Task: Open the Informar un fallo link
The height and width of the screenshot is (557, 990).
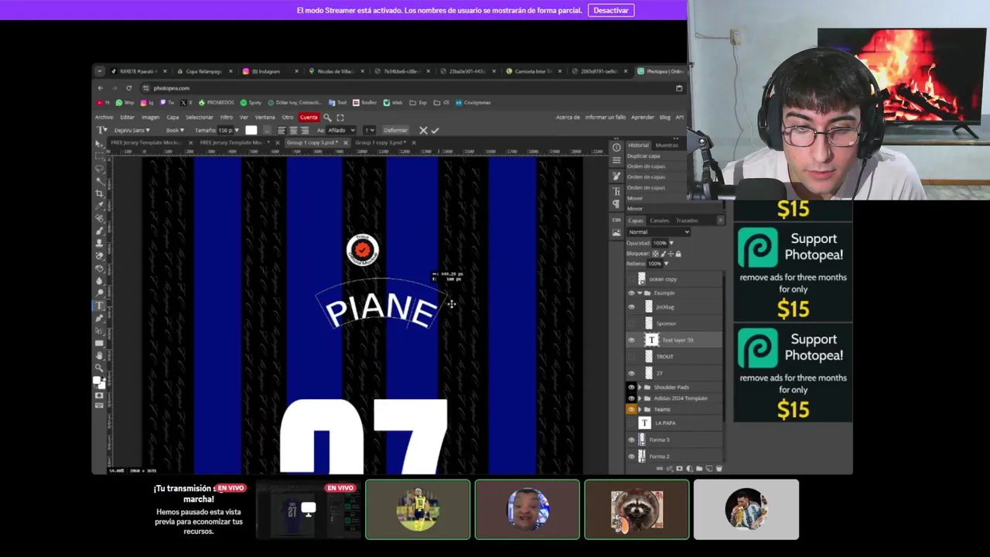Action: [606, 117]
